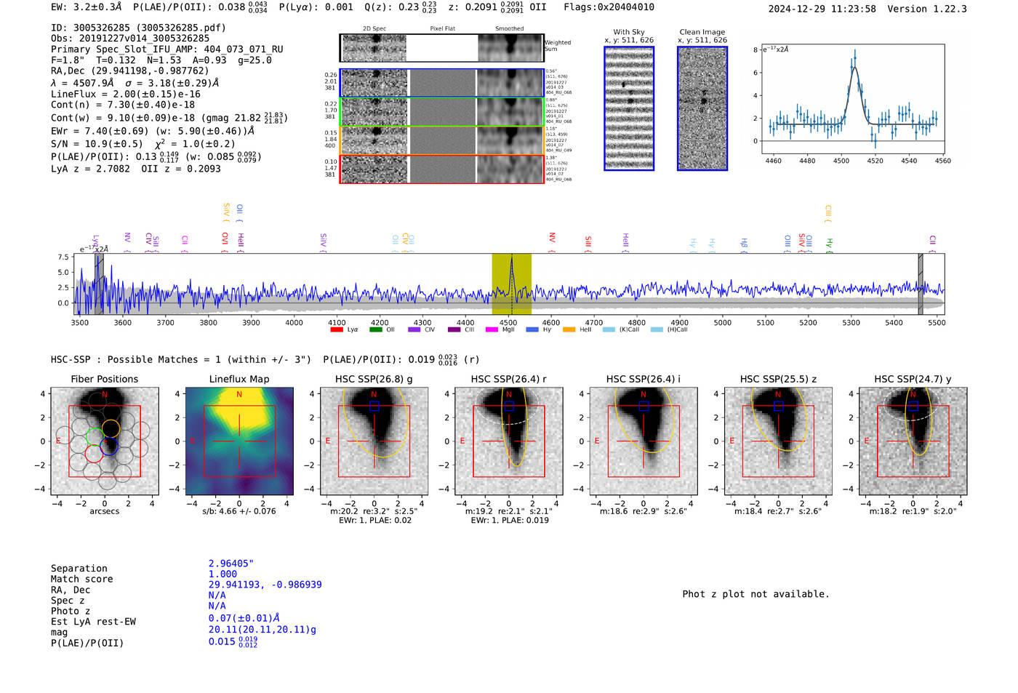Click the small red fiber circle in Fiber Positions

coord(94,453)
